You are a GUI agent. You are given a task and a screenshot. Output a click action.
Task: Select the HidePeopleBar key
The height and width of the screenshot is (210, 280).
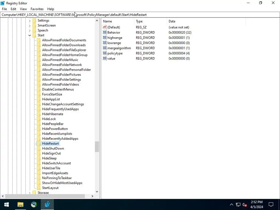(x=53, y=124)
